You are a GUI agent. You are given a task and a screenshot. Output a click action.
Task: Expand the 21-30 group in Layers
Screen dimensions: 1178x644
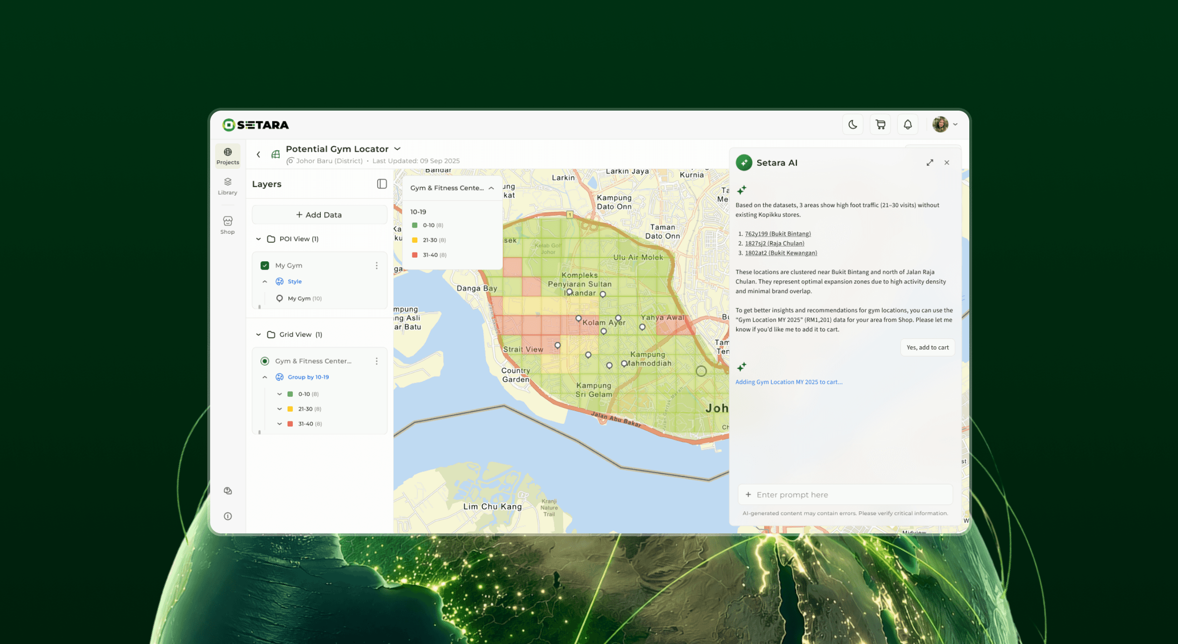pyautogui.click(x=279, y=409)
